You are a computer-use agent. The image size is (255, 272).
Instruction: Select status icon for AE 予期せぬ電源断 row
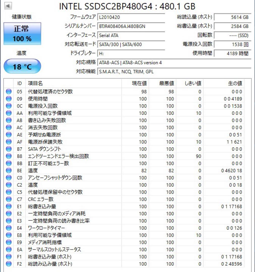[9, 134]
